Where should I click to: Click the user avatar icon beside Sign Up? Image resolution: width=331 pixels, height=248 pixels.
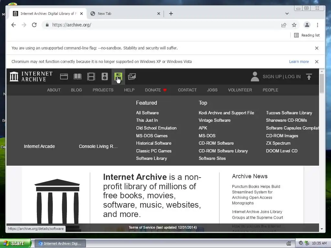point(255,77)
